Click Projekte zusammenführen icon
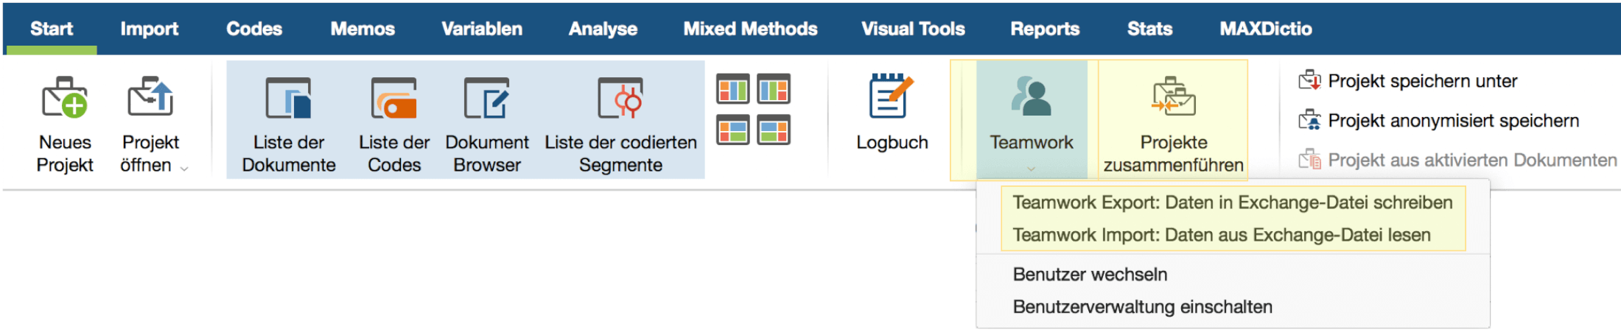 (1173, 97)
